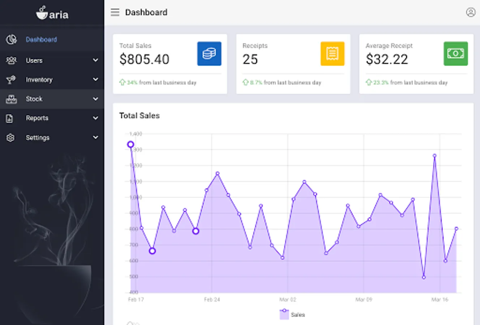This screenshot has width=480, height=325.
Task: Open the Inventory menu item
Action: click(x=52, y=79)
